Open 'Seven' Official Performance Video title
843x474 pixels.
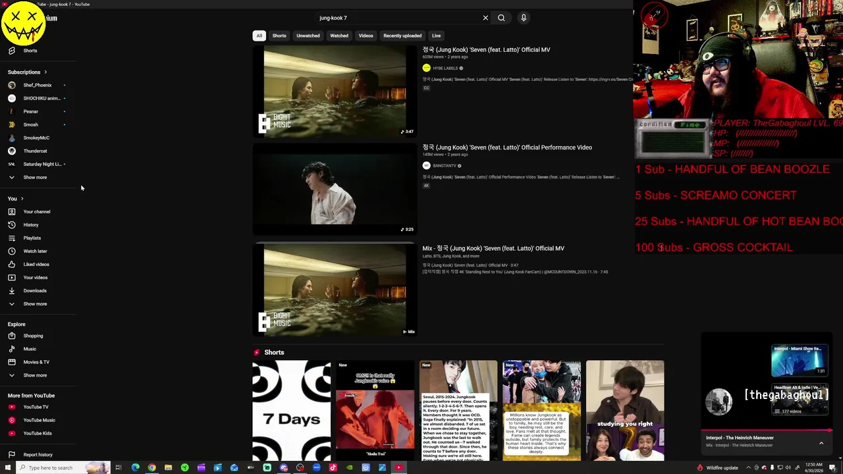tap(507, 147)
